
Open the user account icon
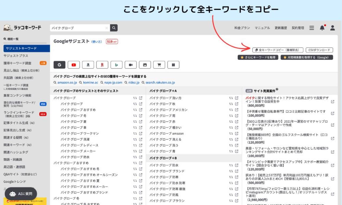pos(332,28)
